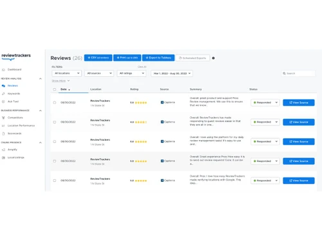Viewport: 322px width, 241px height.
Task: Open Competitors via its sidebar icon
Action: (3, 118)
